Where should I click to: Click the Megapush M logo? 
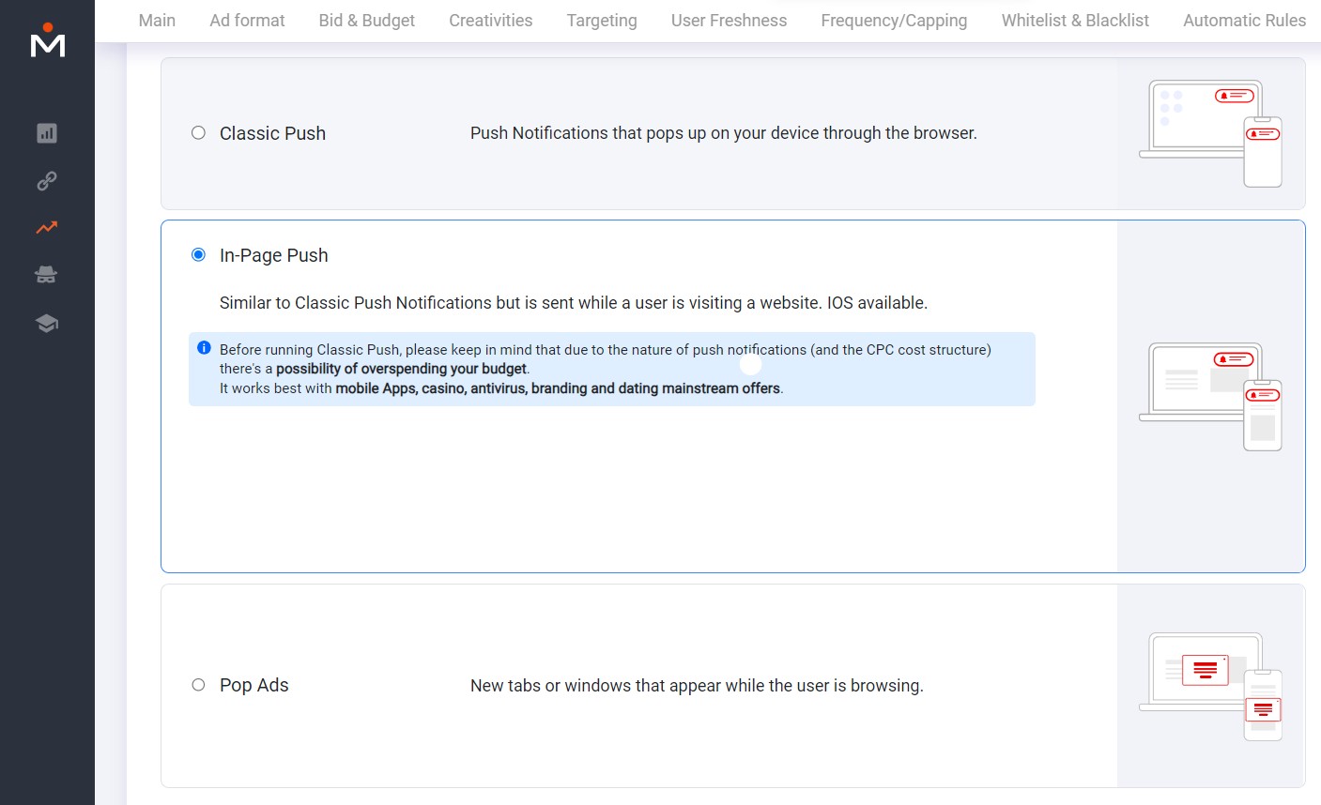46,41
